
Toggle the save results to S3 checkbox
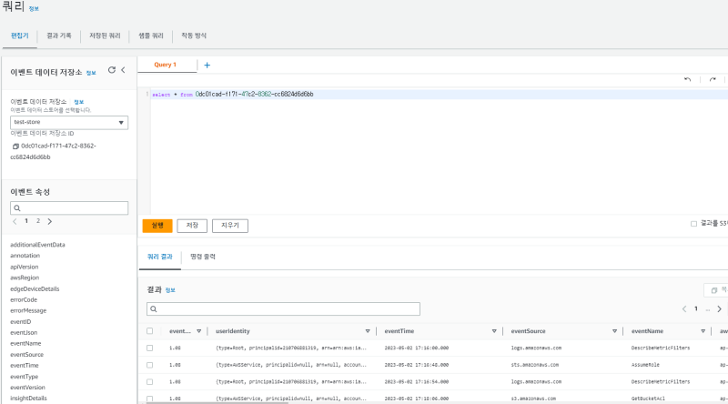point(694,223)
